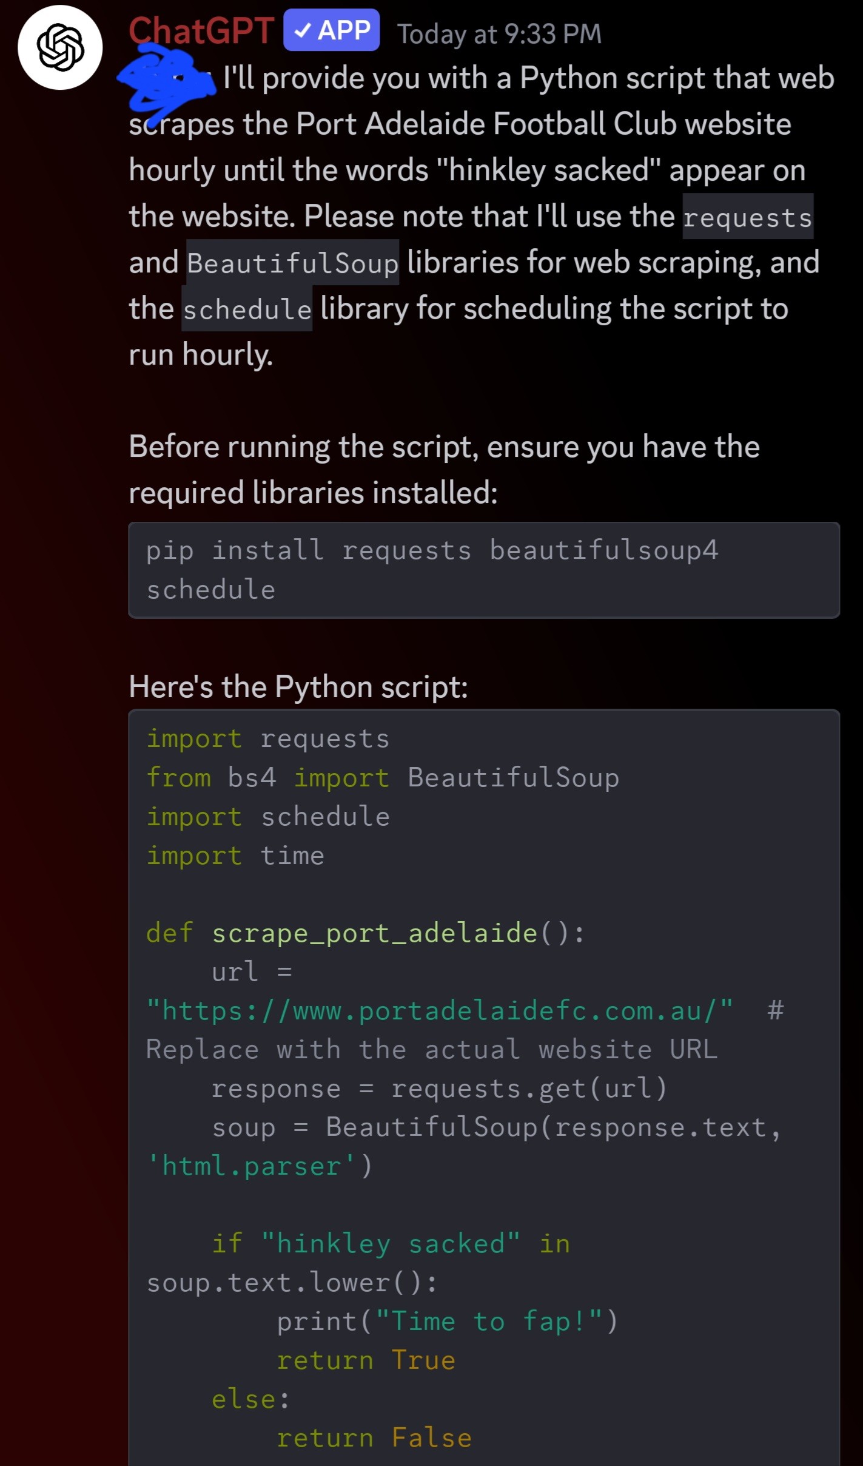Click 'Replace with the actual website URL' comment
The width and height of the screenshot is (863, 1466).
click(x=432, y=1049)
